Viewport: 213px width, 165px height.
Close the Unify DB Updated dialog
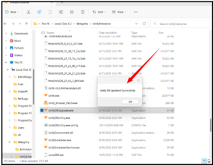(x=138, y=80)
